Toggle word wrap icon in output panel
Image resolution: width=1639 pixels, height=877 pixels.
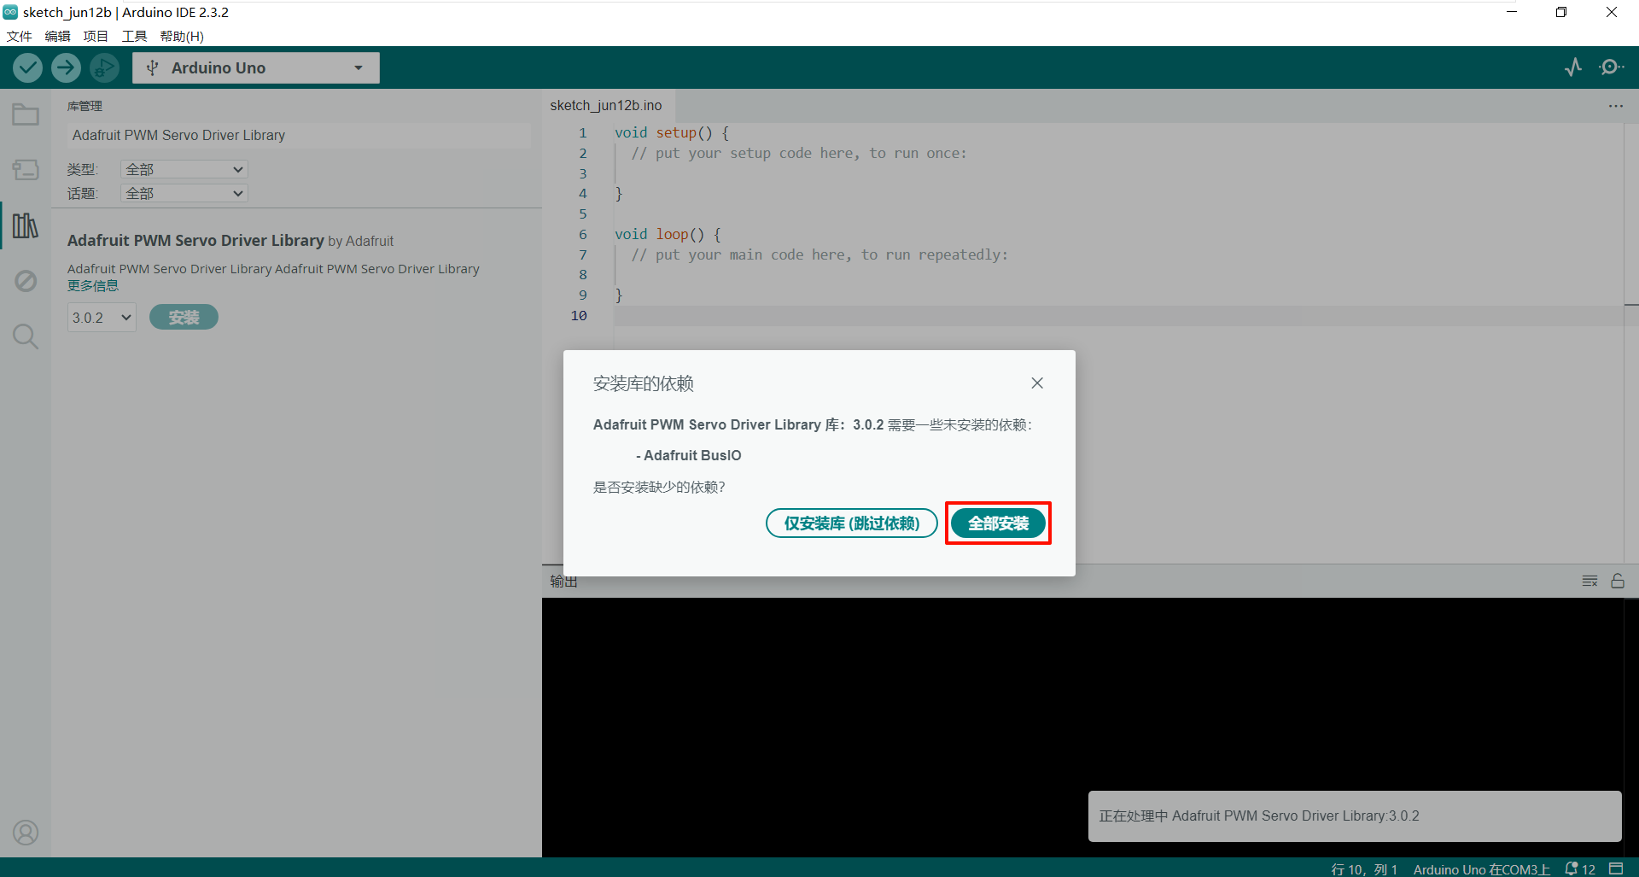(x=1589, y=581)
